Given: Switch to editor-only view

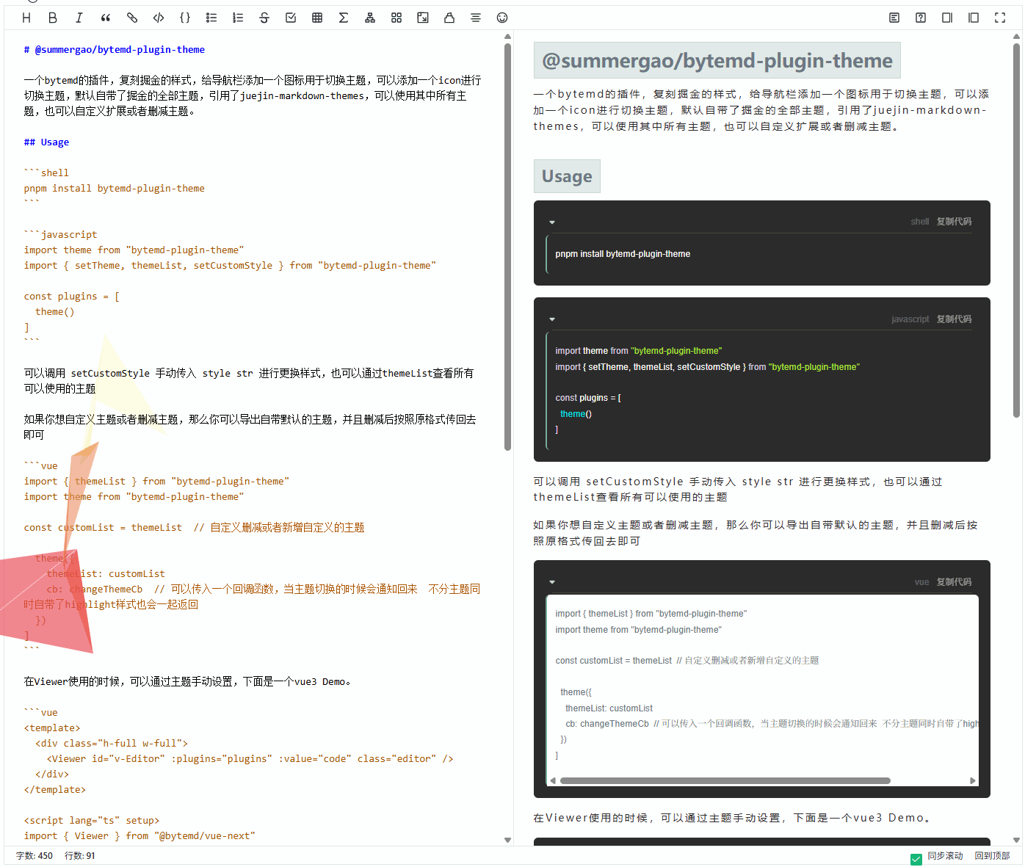Looking at the screenshot, I should coord(947,18).
